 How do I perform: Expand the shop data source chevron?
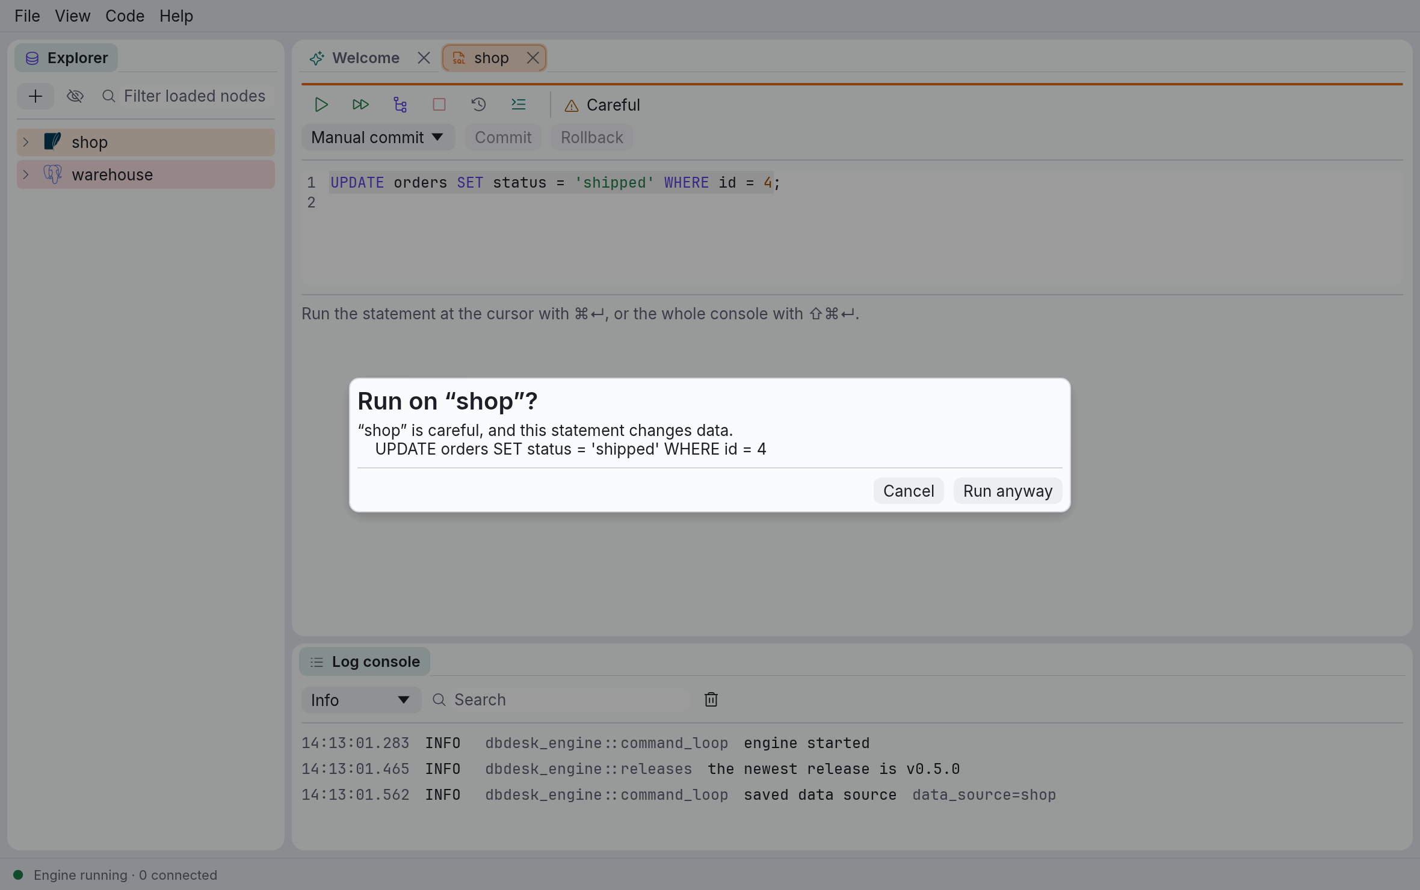click(26, 143)
